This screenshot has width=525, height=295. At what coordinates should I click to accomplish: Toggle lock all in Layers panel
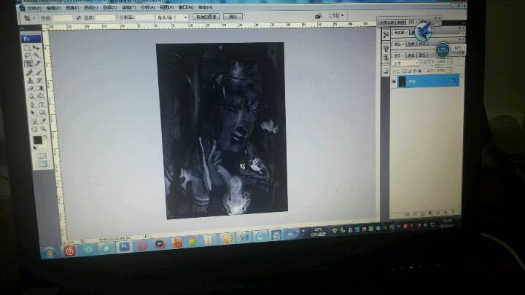click(420, 71)
